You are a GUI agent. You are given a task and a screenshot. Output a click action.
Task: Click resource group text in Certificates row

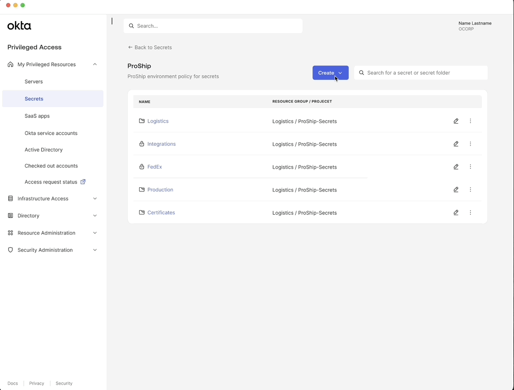pyautogui.click(x=304, y=213)
